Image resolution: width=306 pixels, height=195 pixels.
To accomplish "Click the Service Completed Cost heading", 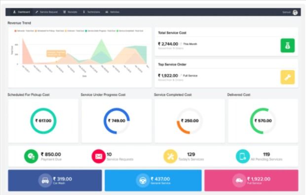I will 173,95.
